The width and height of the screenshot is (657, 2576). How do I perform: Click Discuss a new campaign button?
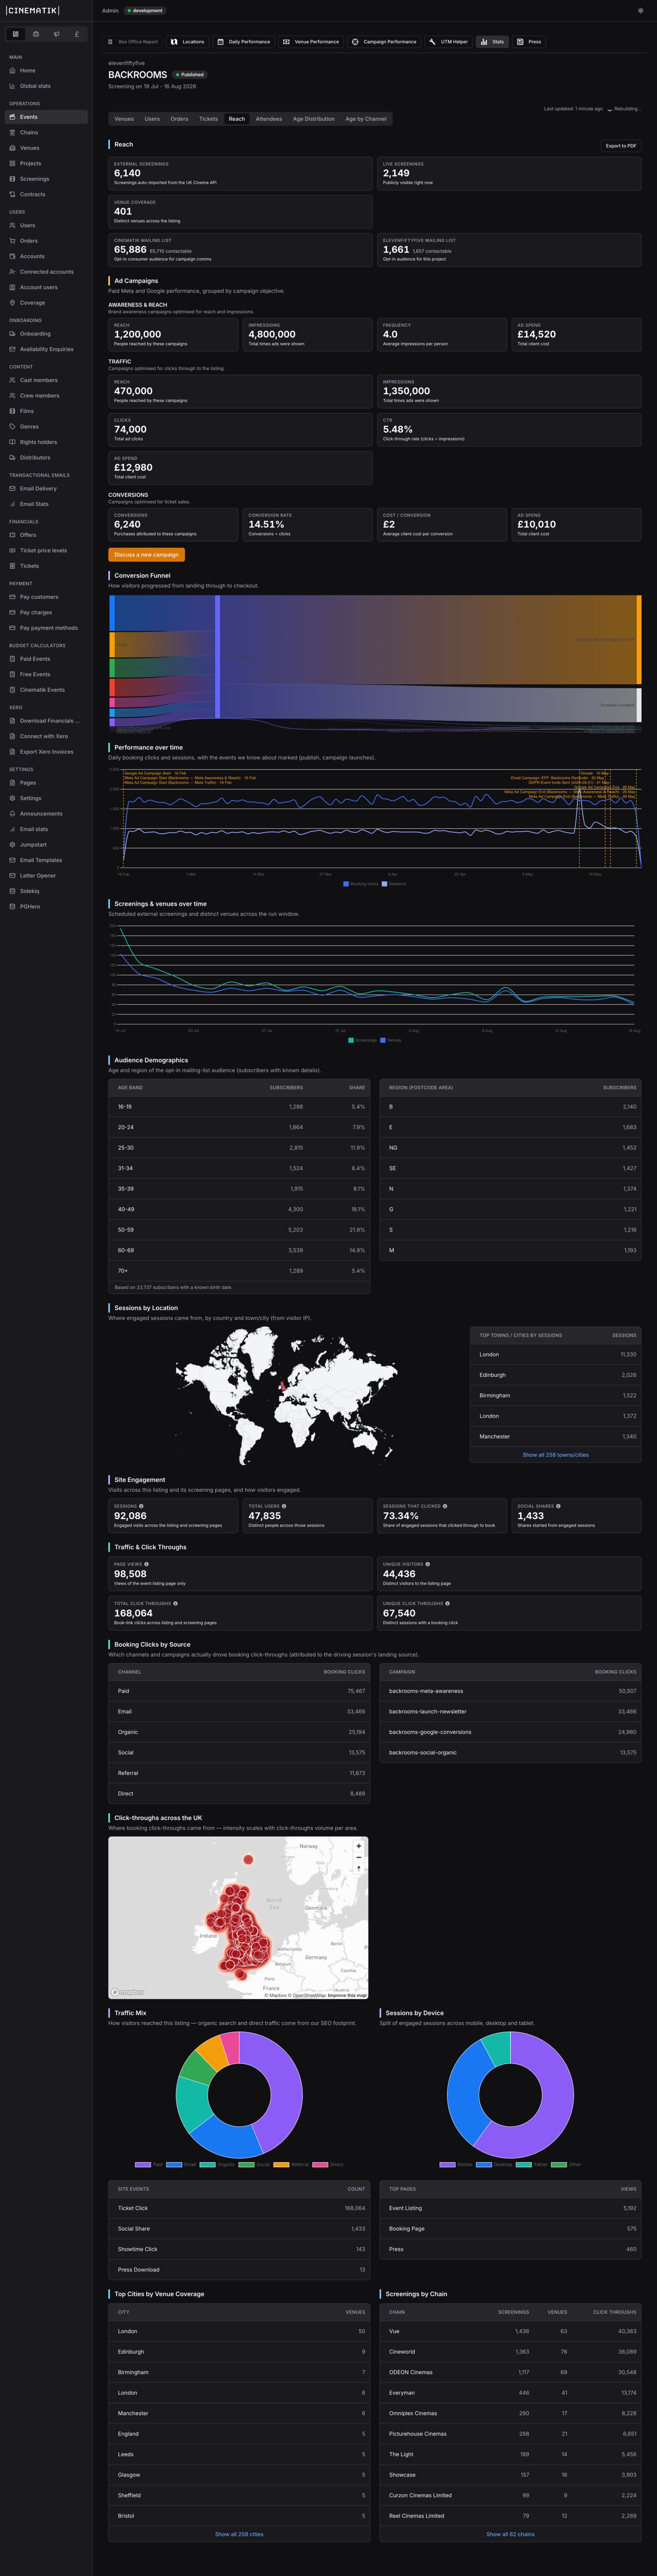point(146,555)
